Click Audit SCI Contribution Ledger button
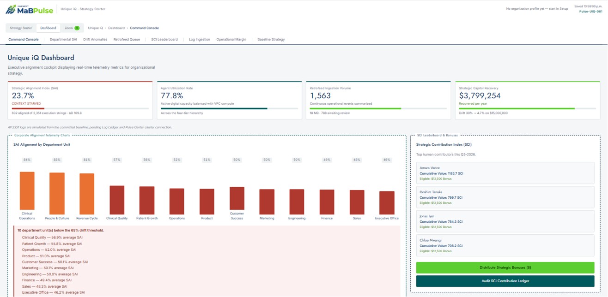608x297 pixels. click(505, 281)
